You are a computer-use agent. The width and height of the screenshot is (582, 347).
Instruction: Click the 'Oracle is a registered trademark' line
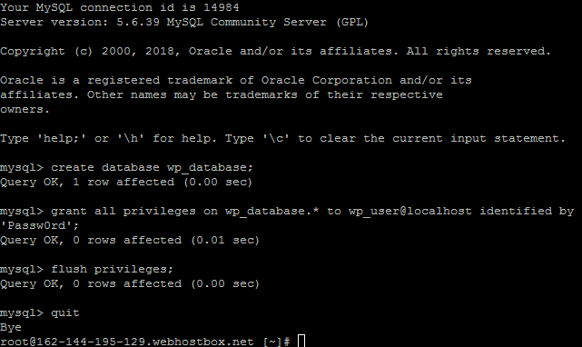point(236,80)
